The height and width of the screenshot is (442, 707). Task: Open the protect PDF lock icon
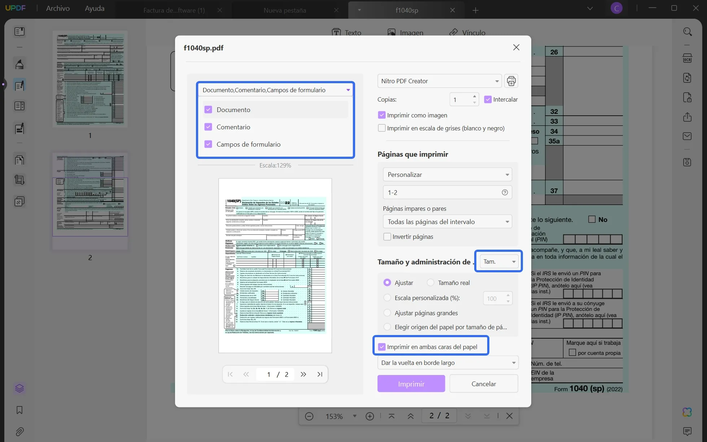click(688, 97)
